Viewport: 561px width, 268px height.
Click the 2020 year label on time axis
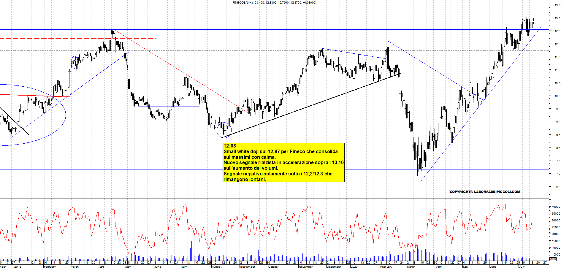coord(354,267)
